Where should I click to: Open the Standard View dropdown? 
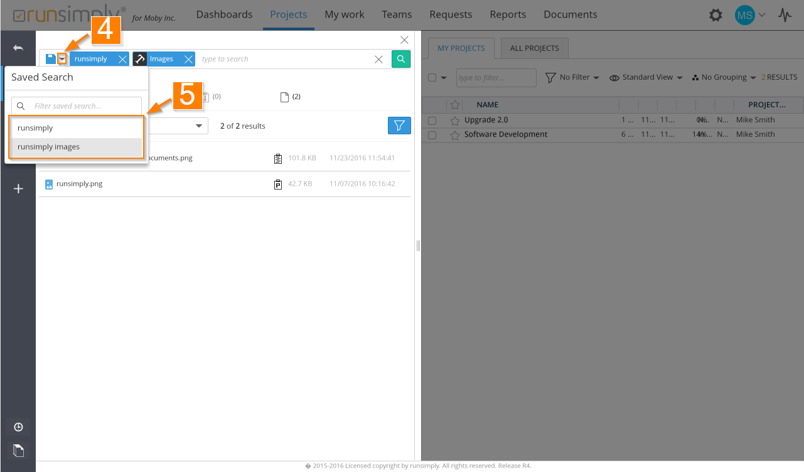[646, 77]
